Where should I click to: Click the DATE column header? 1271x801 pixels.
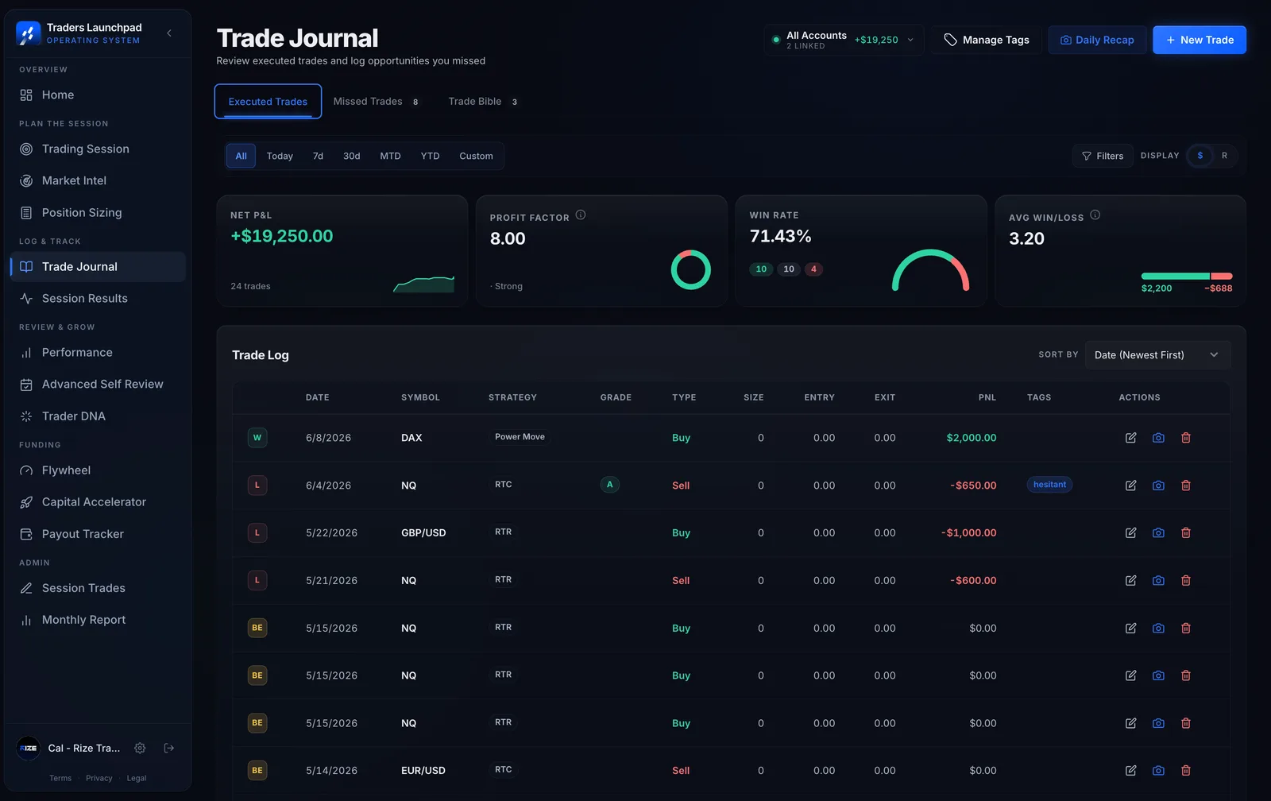point(317,397)
